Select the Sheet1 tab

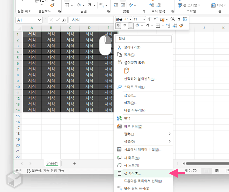(52, 163)
